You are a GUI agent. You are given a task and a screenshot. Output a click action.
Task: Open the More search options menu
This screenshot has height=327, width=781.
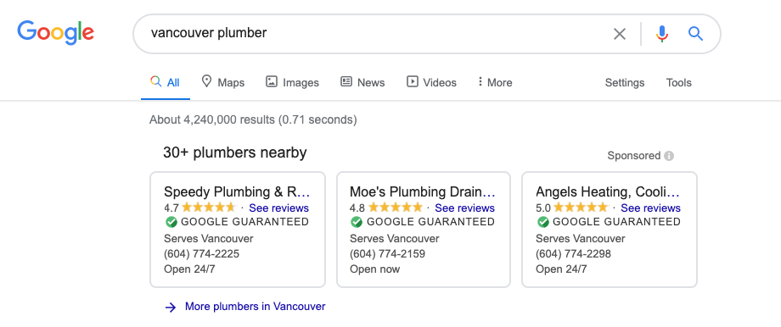coord(495,82)
